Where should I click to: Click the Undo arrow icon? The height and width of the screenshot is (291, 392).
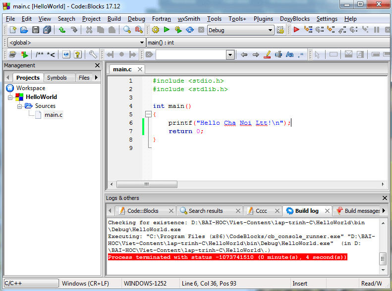tap(62, 30)
